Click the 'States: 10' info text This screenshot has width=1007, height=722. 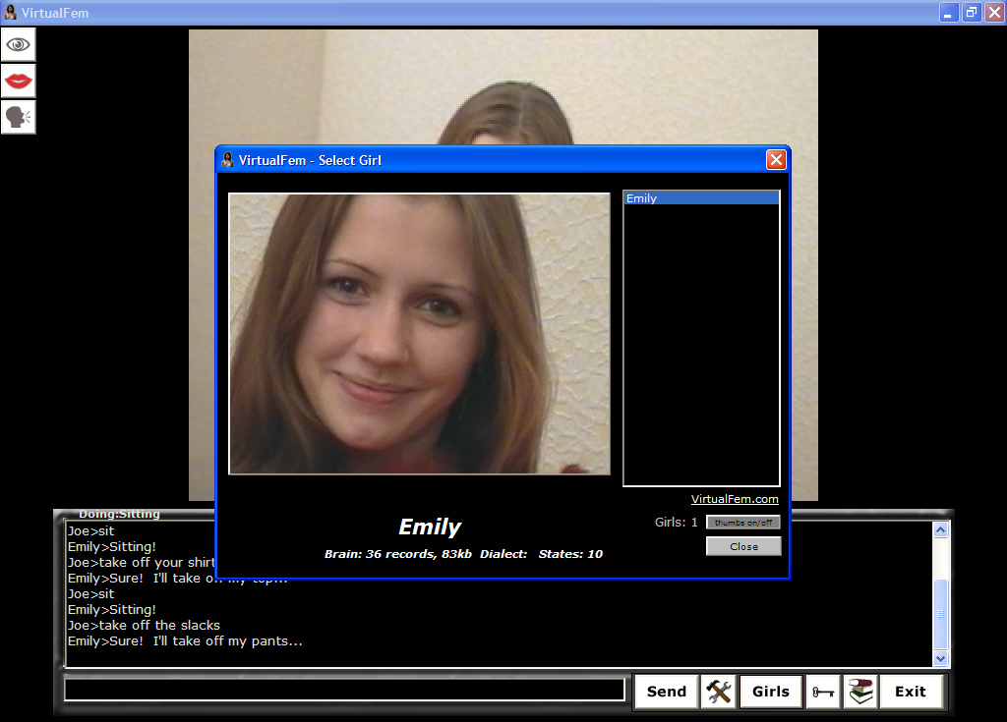pyautogui.click(x=570, y=554)
